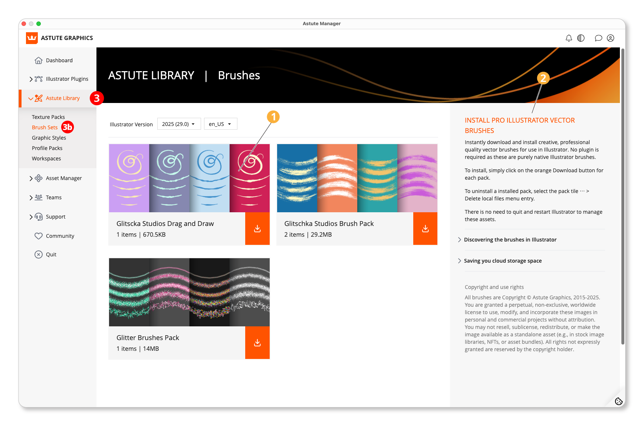Download the Glitter Brushes Pack

[x=257, y=343]
